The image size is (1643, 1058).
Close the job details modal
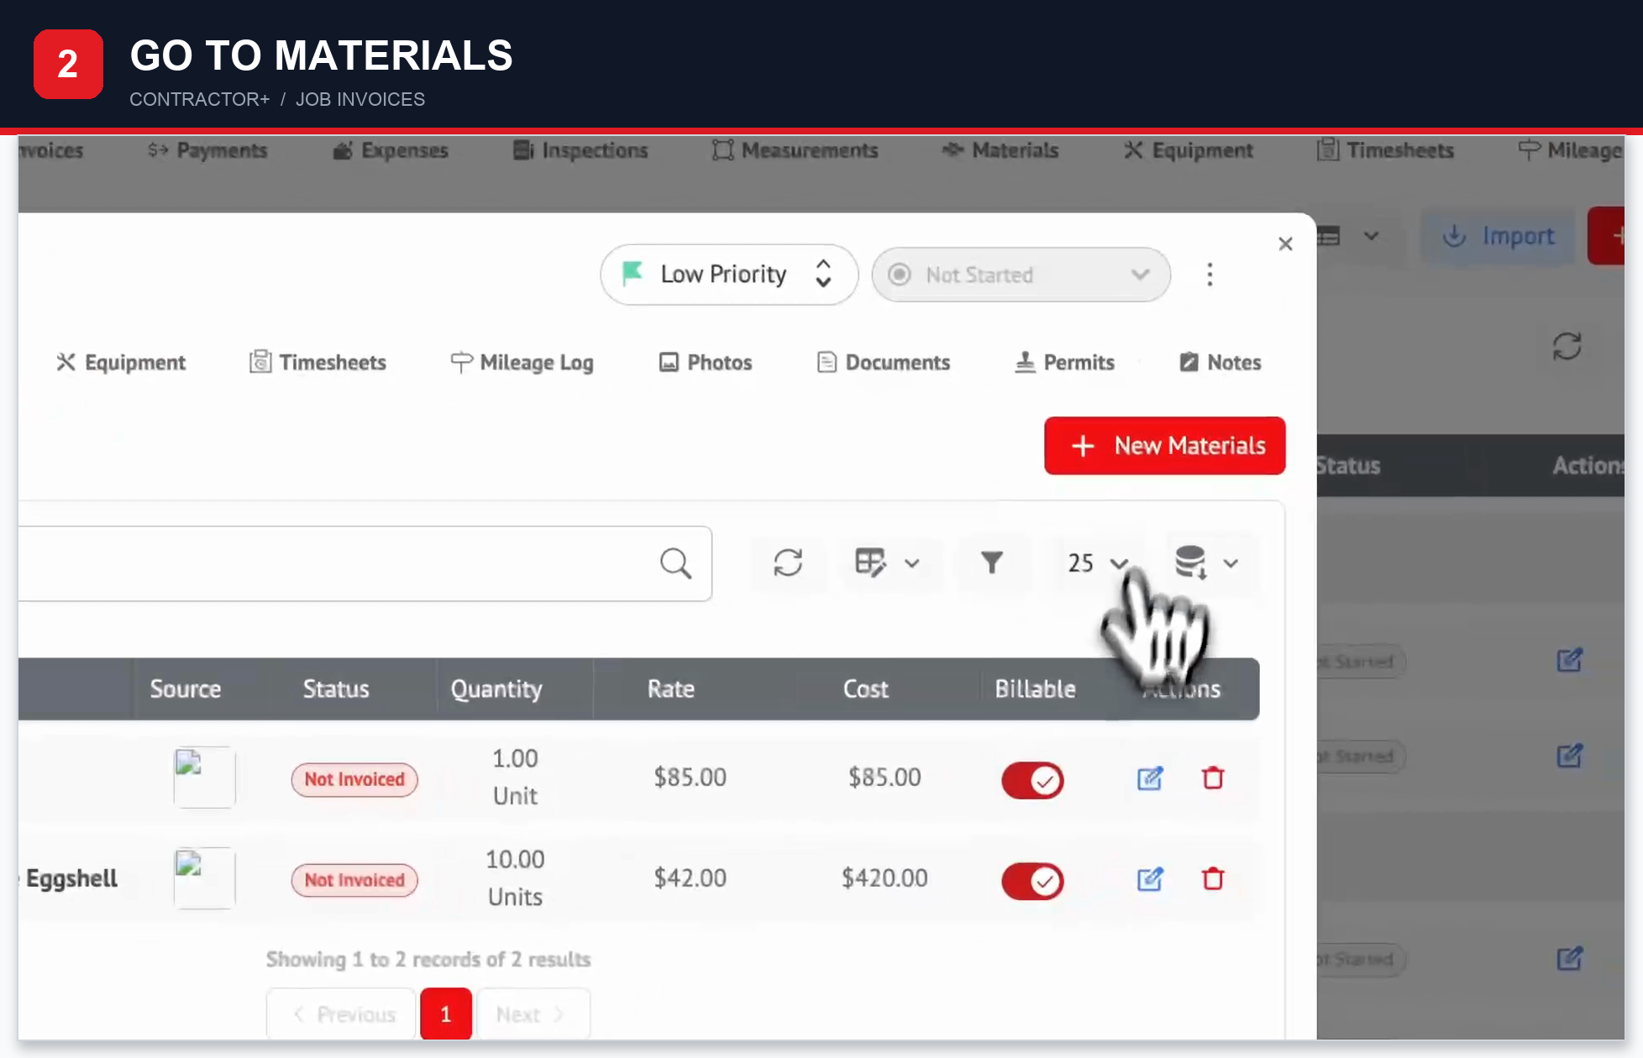point(1285,244)
